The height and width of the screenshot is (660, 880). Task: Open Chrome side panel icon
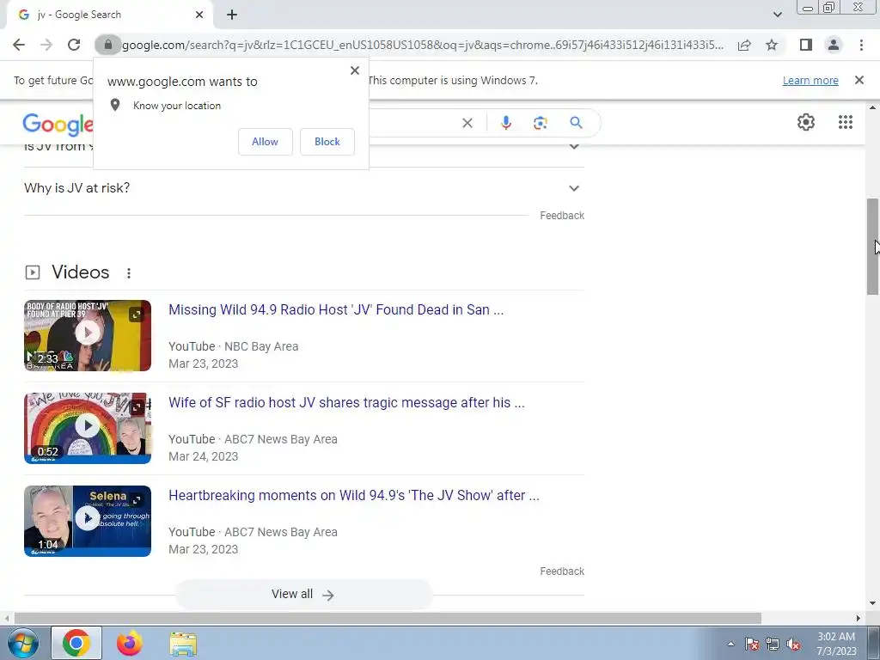806,45
